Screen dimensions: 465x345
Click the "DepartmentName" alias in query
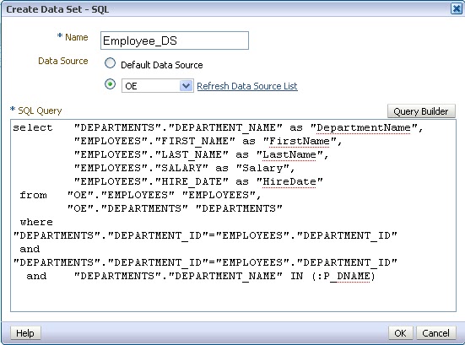pyautogui.click(x=364, y=127)
